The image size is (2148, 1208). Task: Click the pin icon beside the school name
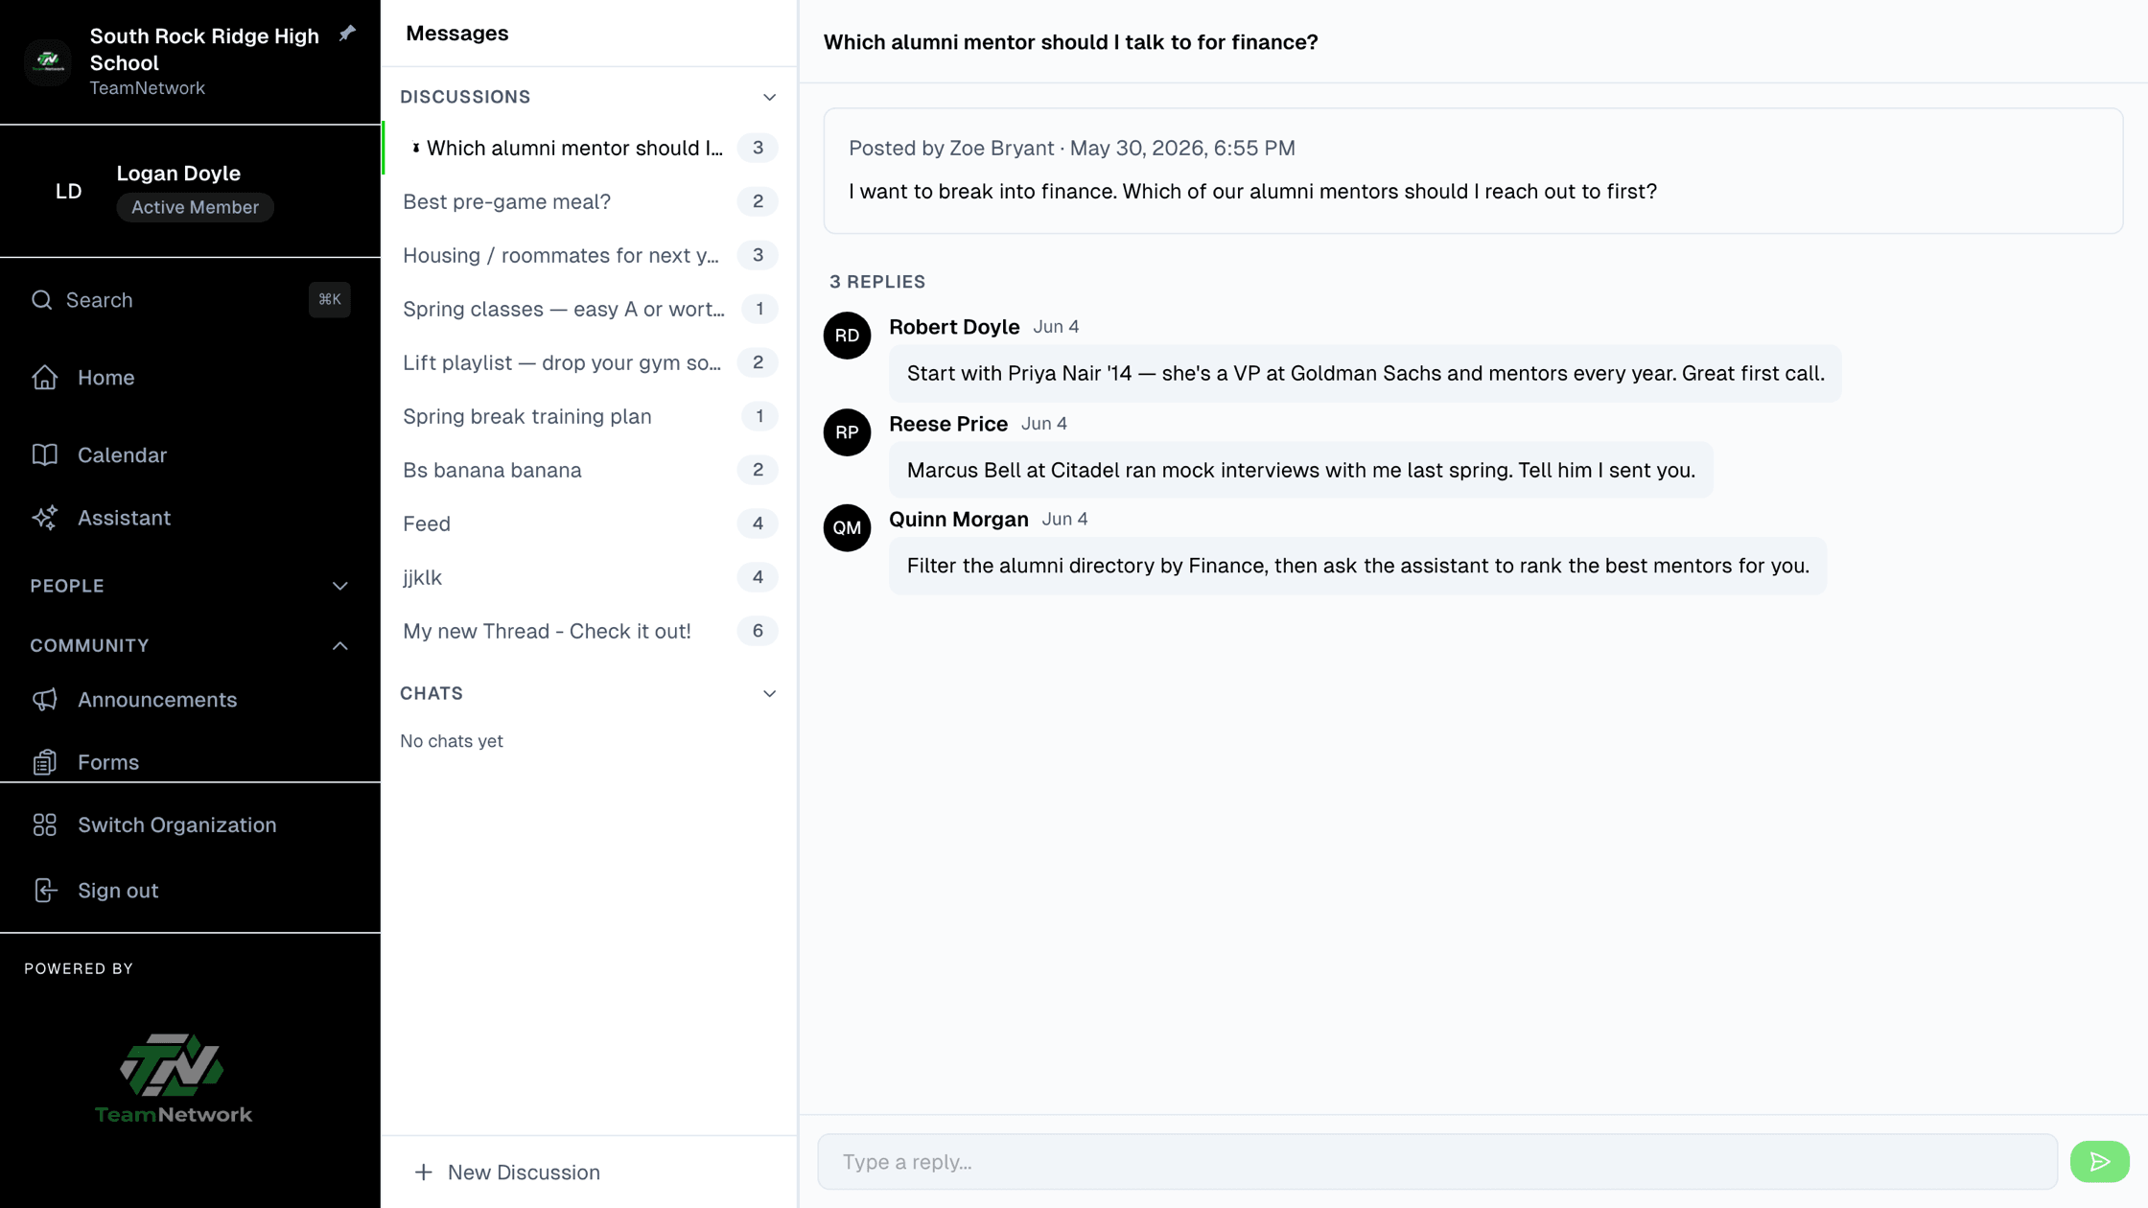point(347,34)
